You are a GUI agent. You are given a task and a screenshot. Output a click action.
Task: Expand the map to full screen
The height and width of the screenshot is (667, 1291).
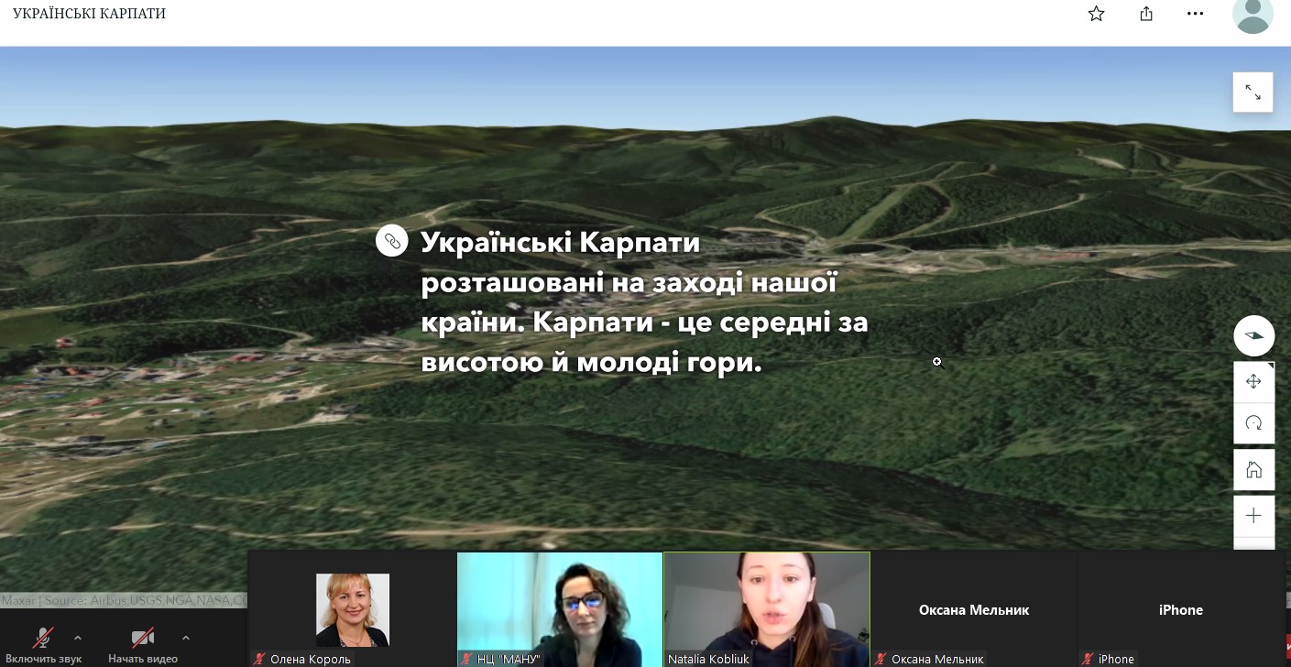(x=1253, y=93)
